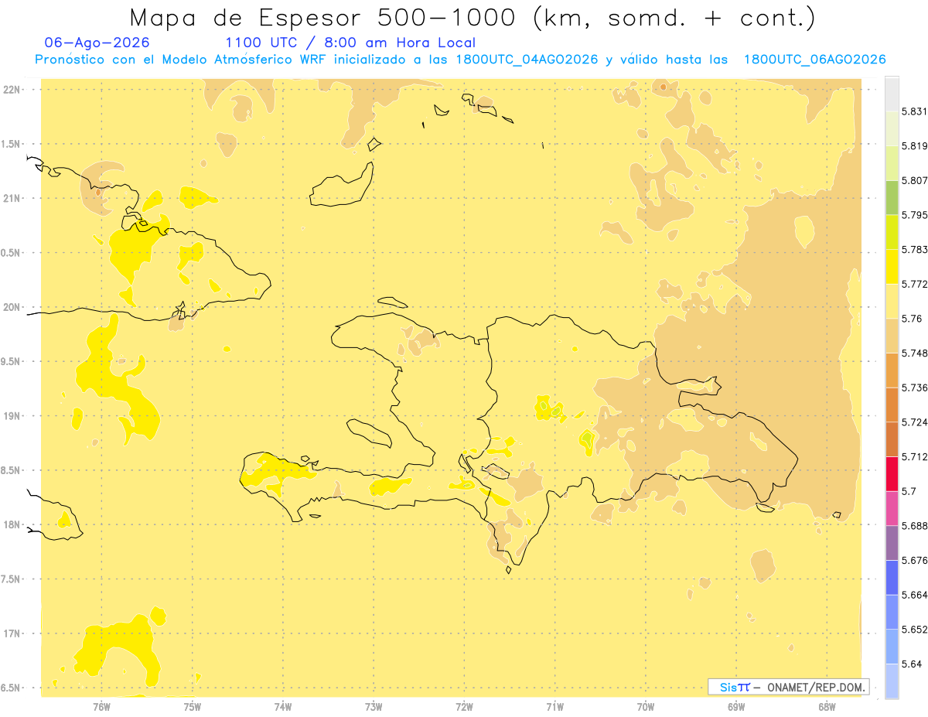Screen dimensions: 928x717
Task: Click the color bar value '5.7'
Action: [x=909, y=490]
